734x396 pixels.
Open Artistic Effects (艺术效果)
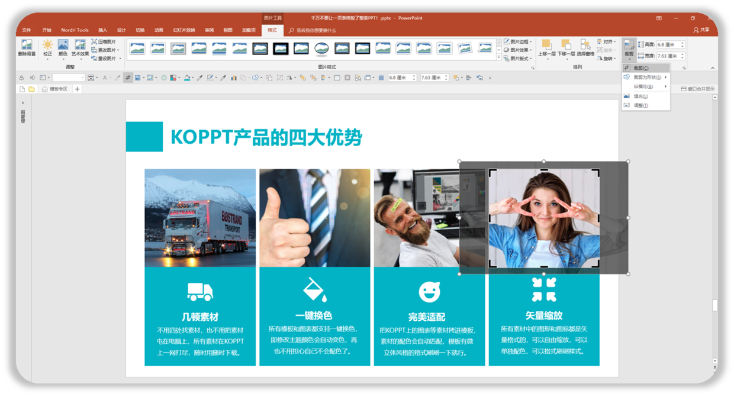[x=80, y=49]
